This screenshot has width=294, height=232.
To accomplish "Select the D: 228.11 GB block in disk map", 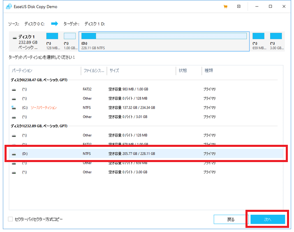I will point(164,41).
